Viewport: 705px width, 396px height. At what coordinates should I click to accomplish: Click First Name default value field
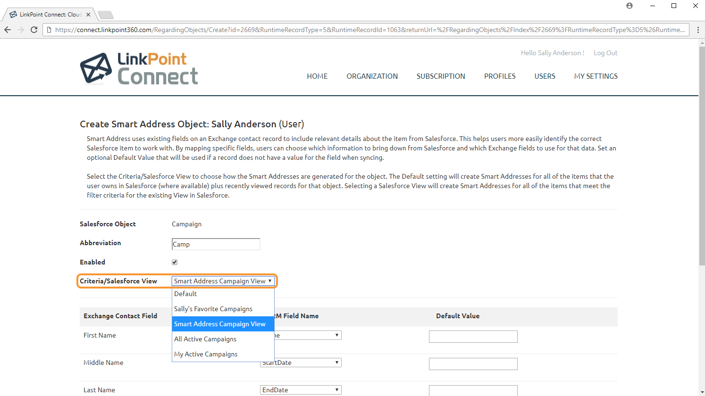click(473, 337)
